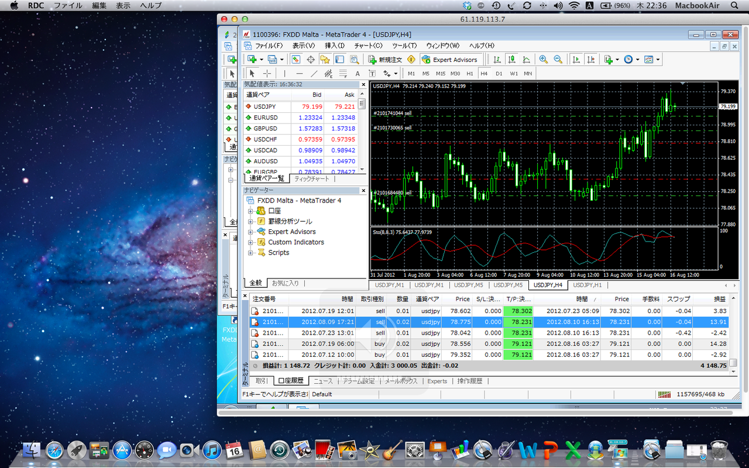Click the zoom in magnifier icon
749x468 pixels.
[544, 59]
